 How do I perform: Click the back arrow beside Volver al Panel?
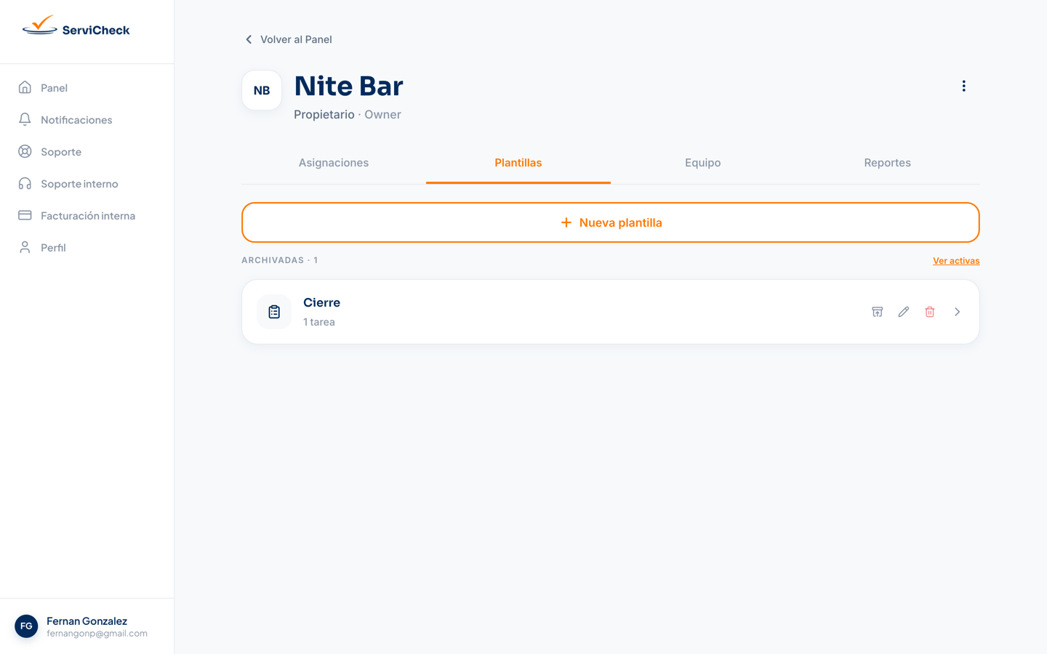(x=249, y=39)
